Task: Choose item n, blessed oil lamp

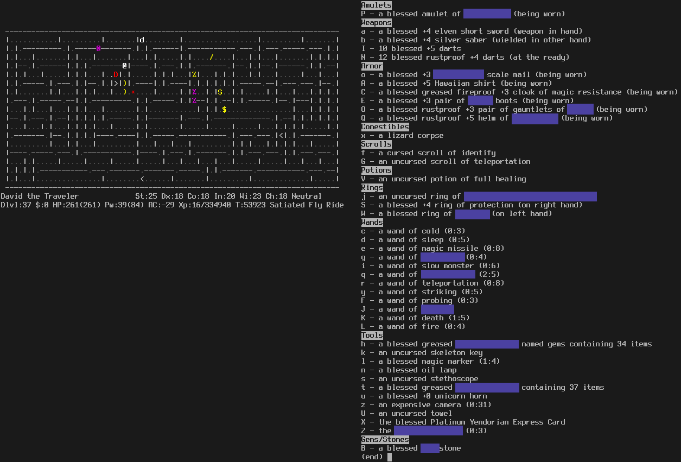Action: point(409,370)
